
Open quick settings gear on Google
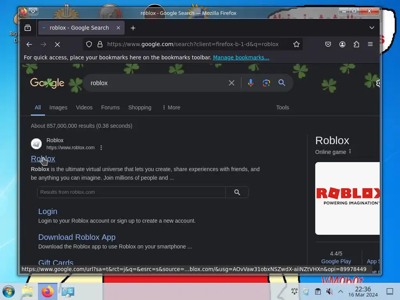[378, 83]
